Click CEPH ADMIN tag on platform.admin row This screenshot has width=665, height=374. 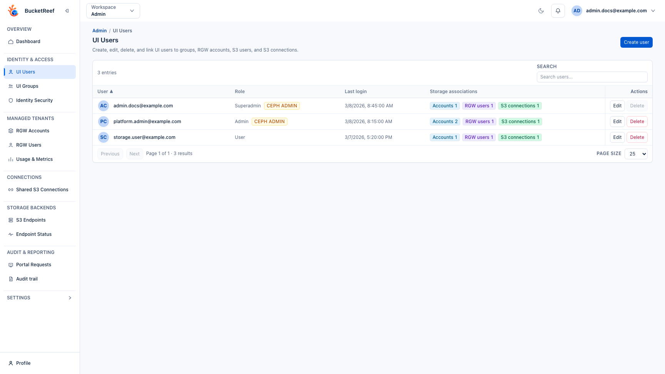tap(269, 122)
